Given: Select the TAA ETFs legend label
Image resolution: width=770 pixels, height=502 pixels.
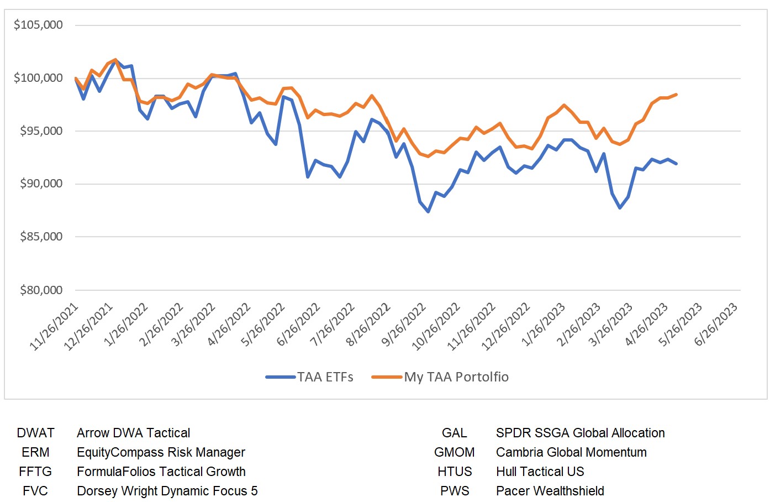Looking at the screenshot, I should point(325,377).
